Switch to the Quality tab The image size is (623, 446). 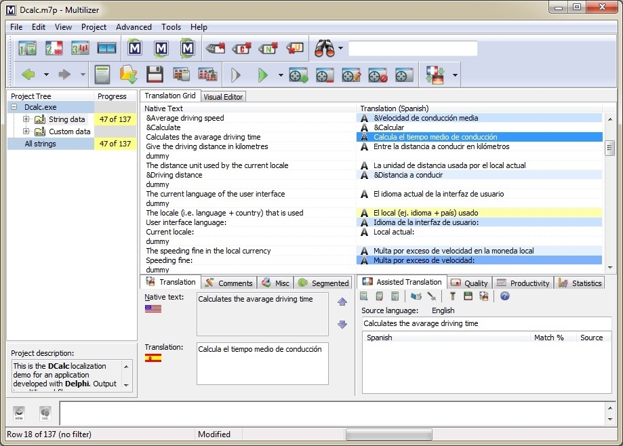(470, 283)
